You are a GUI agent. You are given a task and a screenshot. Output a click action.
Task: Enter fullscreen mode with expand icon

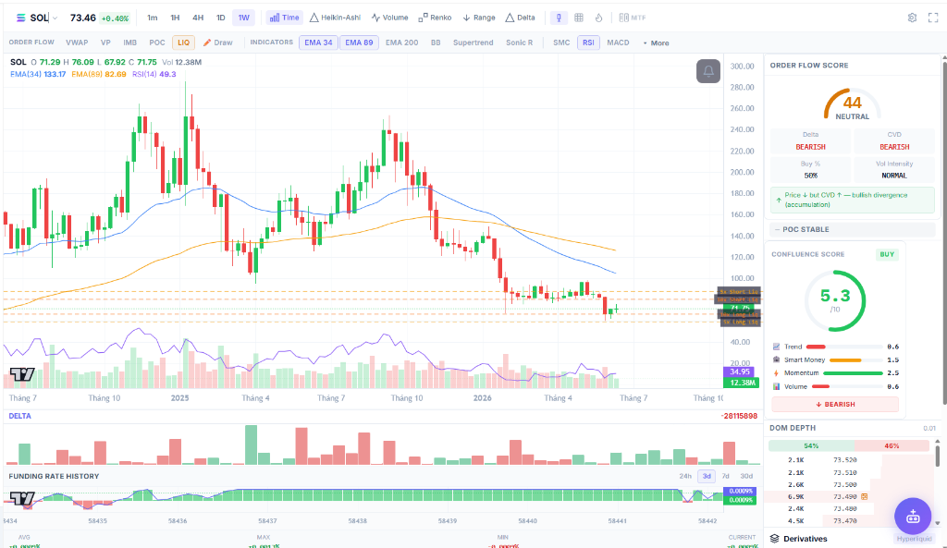tap(933, 18)
